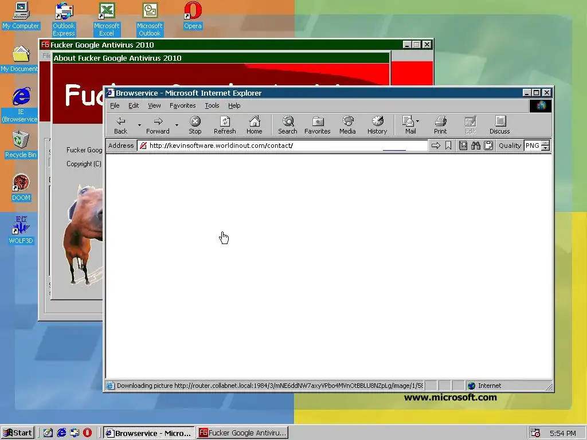Click the IE throbber logo icon

tap(540, 106)
